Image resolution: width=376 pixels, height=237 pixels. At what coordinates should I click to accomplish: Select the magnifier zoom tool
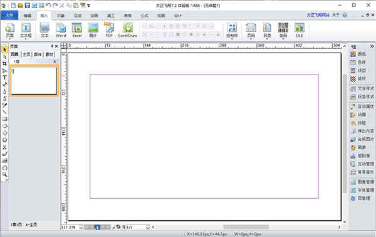(4, 174)
